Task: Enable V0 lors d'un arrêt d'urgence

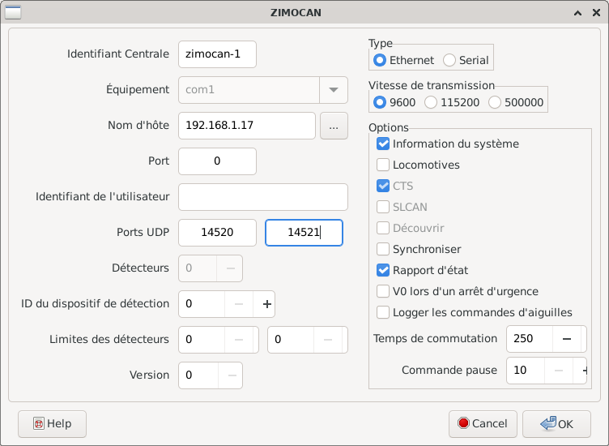Action: [x=384, y=292]
